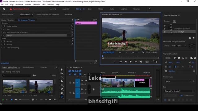Click Create Group folder icon in Essential Graphics

click(190, 38)
